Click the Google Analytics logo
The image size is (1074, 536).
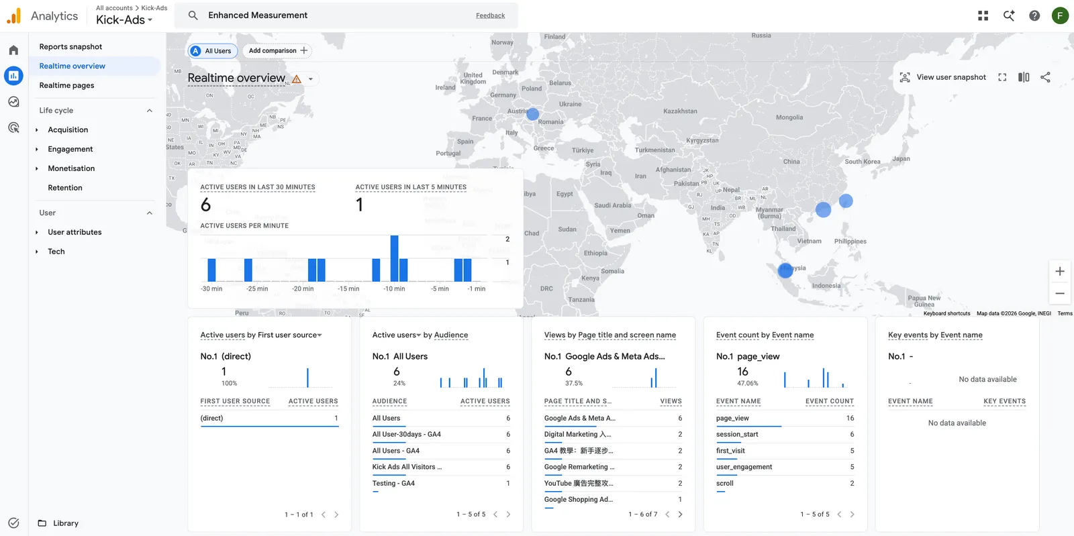pyautogui.click(x=14, y=15)
